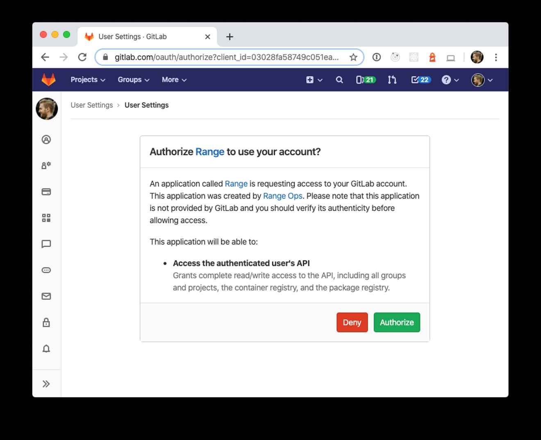This screenshot has width=541, height=440.
Task: Click the site lock icon
Action: (x=105, y=57)
